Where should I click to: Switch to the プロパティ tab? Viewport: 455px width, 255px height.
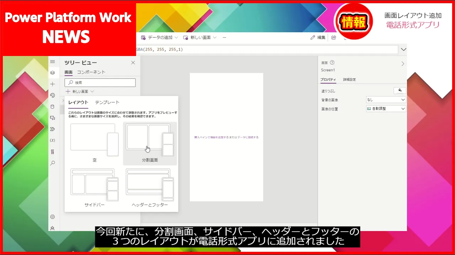(x=328, y=80)
